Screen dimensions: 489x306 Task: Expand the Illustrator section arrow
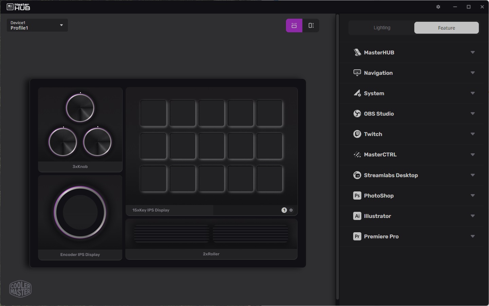tap(473, 216)
